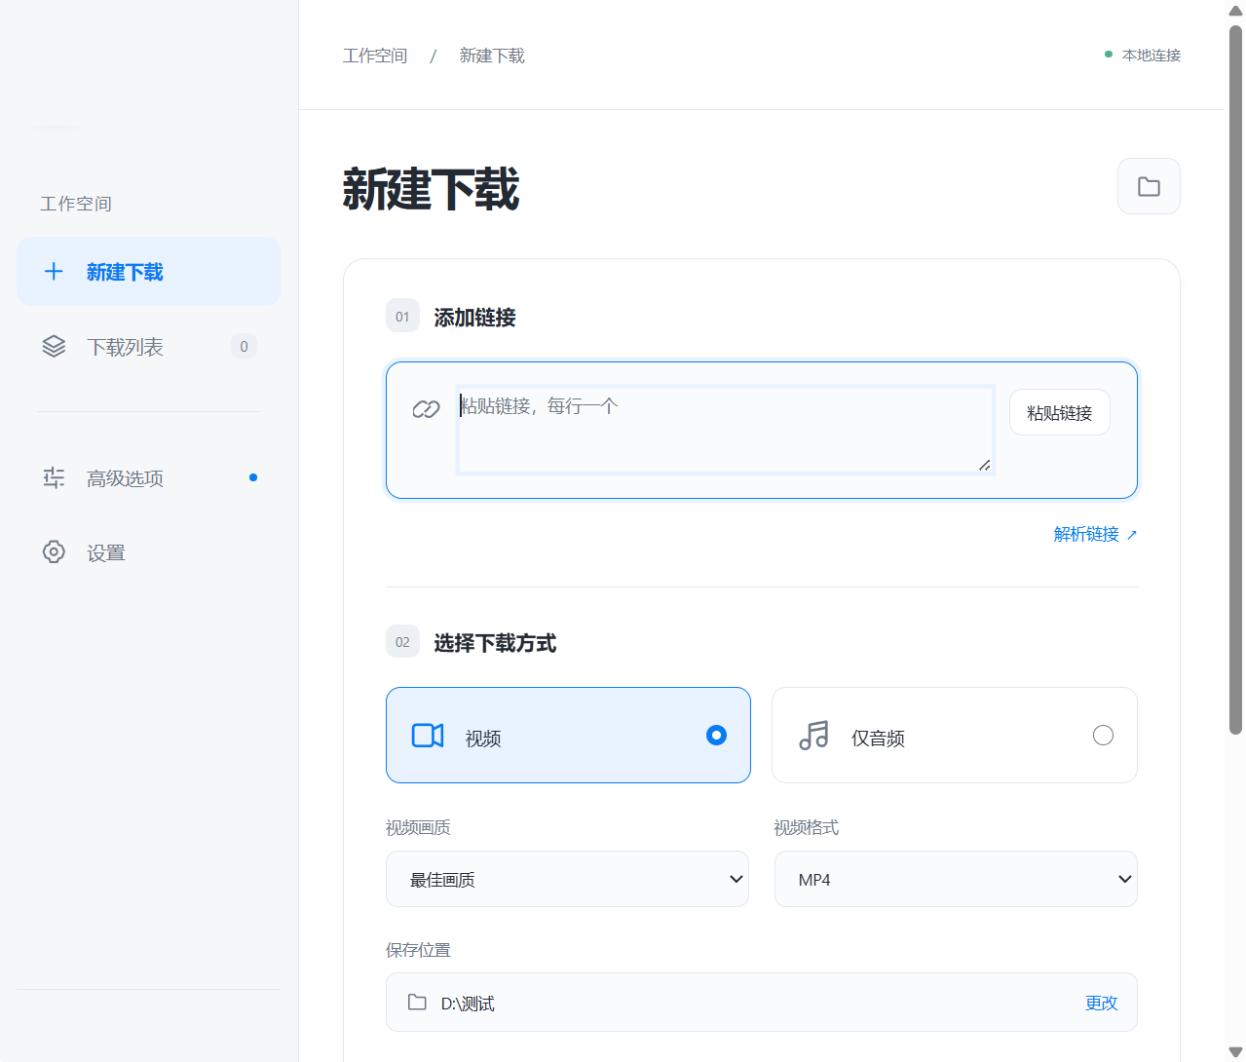Focus the 粘贴链接，每行一个 text area

click(x=725, y=430)
